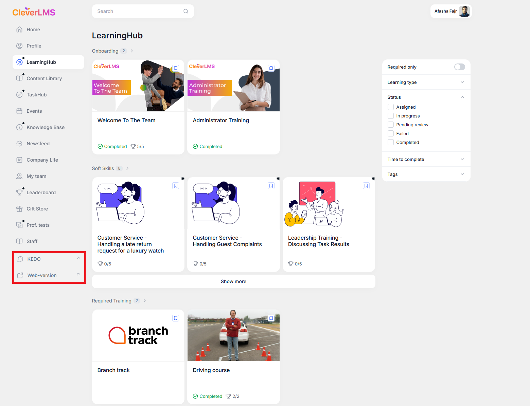
Task: Go to Home in sidebar
Action: [x=48, y=30]
